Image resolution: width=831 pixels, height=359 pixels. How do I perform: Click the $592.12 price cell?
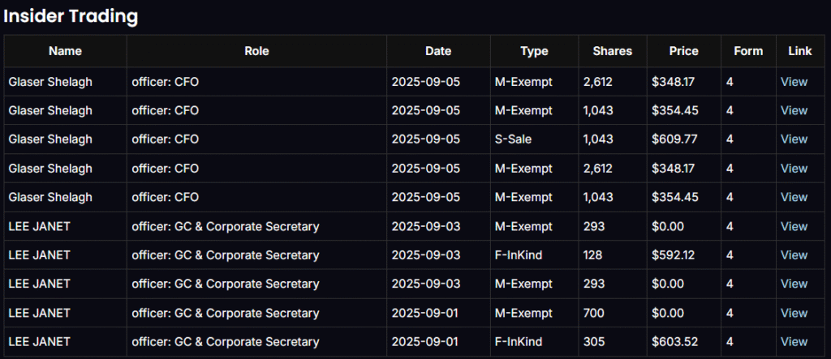pos(674,255)
